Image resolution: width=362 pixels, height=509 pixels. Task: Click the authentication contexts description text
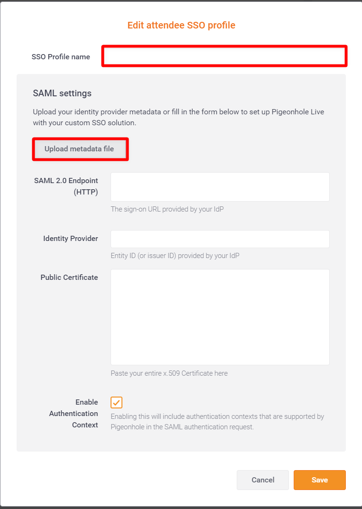click(x=217, y=422)
